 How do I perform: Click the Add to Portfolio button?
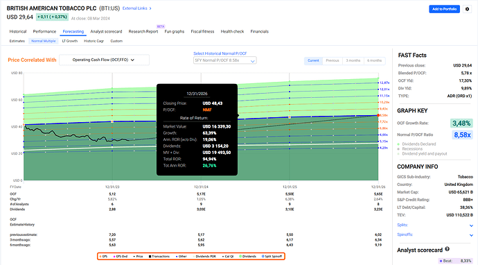pos(444,9)
